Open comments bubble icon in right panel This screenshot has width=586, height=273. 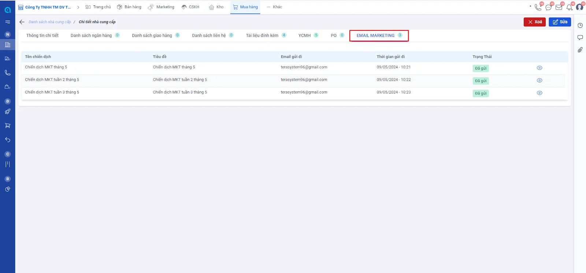pos(580,38)
